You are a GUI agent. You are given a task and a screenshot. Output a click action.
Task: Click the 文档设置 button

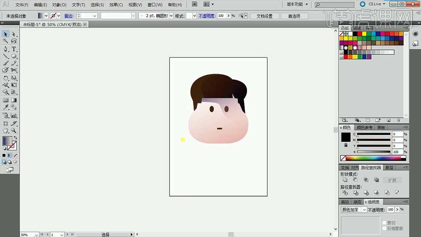tap(264, 16)
